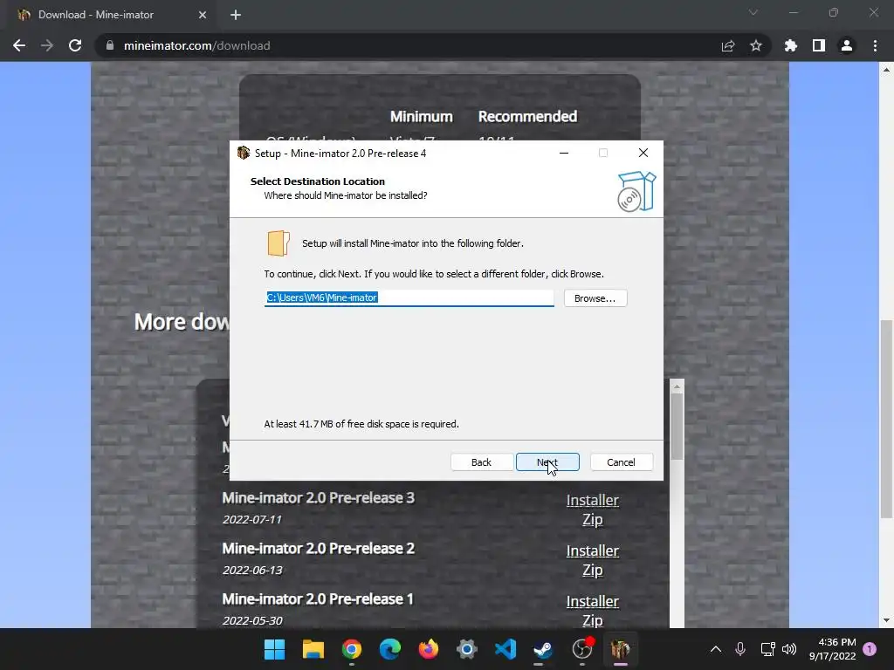Show hidden system tray icons
Screen dimensions: 894x670
716,649
